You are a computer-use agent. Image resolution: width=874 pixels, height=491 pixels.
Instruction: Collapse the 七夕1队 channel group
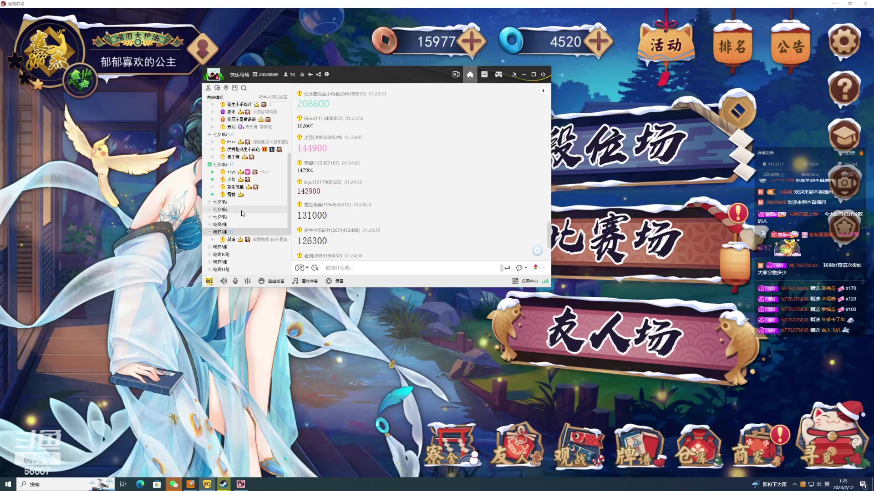tap(209, 135)
